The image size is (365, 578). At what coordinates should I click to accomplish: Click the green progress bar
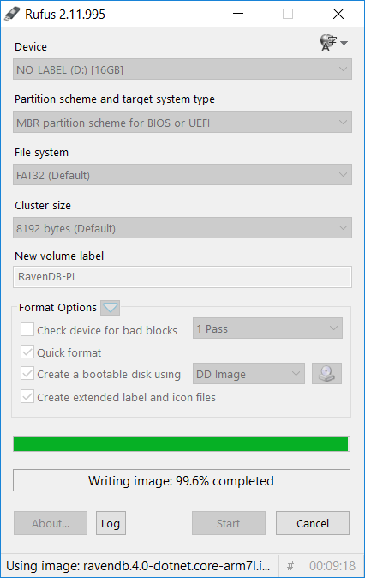pos(181,444)
